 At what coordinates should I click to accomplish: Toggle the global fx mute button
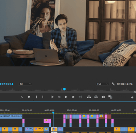coord(22,97)
